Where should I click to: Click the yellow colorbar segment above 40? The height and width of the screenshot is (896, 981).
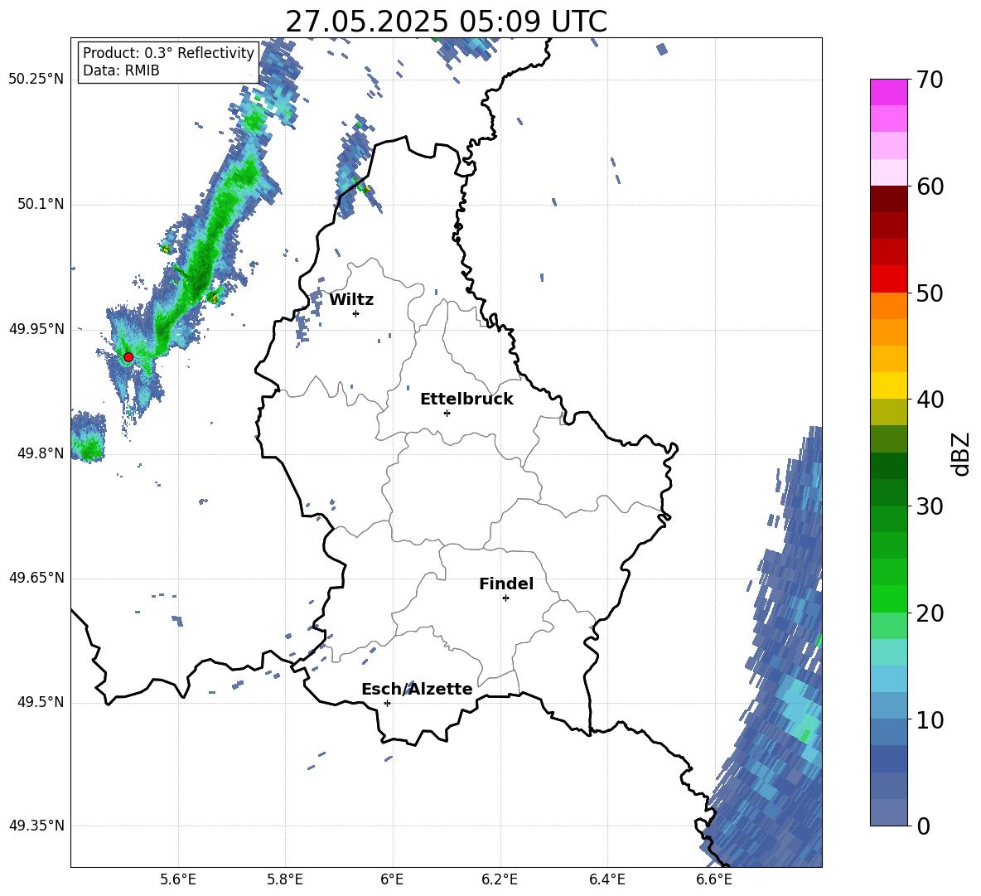(x=888, y=385)
